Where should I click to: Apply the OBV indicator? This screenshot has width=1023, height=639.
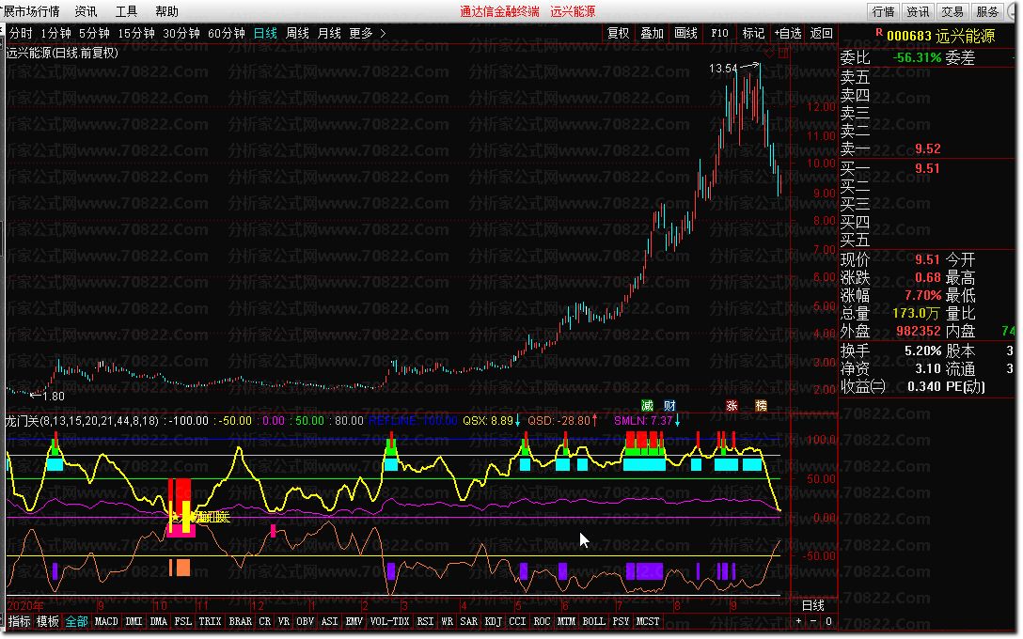click(305, 621)
